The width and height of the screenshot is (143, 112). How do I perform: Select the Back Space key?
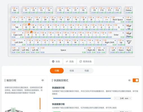pyautogui.click(x=118, y=20)
